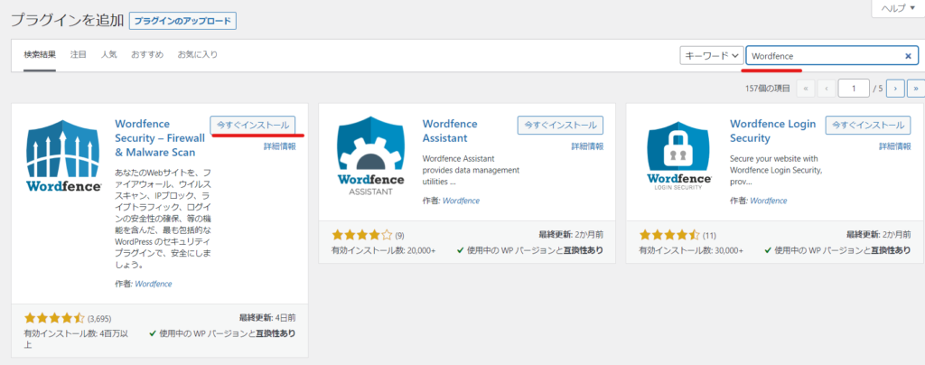
Task: Switch to the おすすめ tab
Action: pos(147,55)
